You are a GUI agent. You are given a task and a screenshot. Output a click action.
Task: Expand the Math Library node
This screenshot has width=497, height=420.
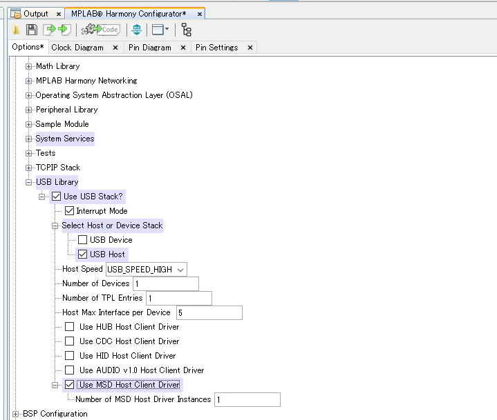coord(28,66)
